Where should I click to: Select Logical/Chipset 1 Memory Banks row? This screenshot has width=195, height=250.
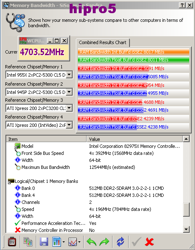[x=94, y=181]
